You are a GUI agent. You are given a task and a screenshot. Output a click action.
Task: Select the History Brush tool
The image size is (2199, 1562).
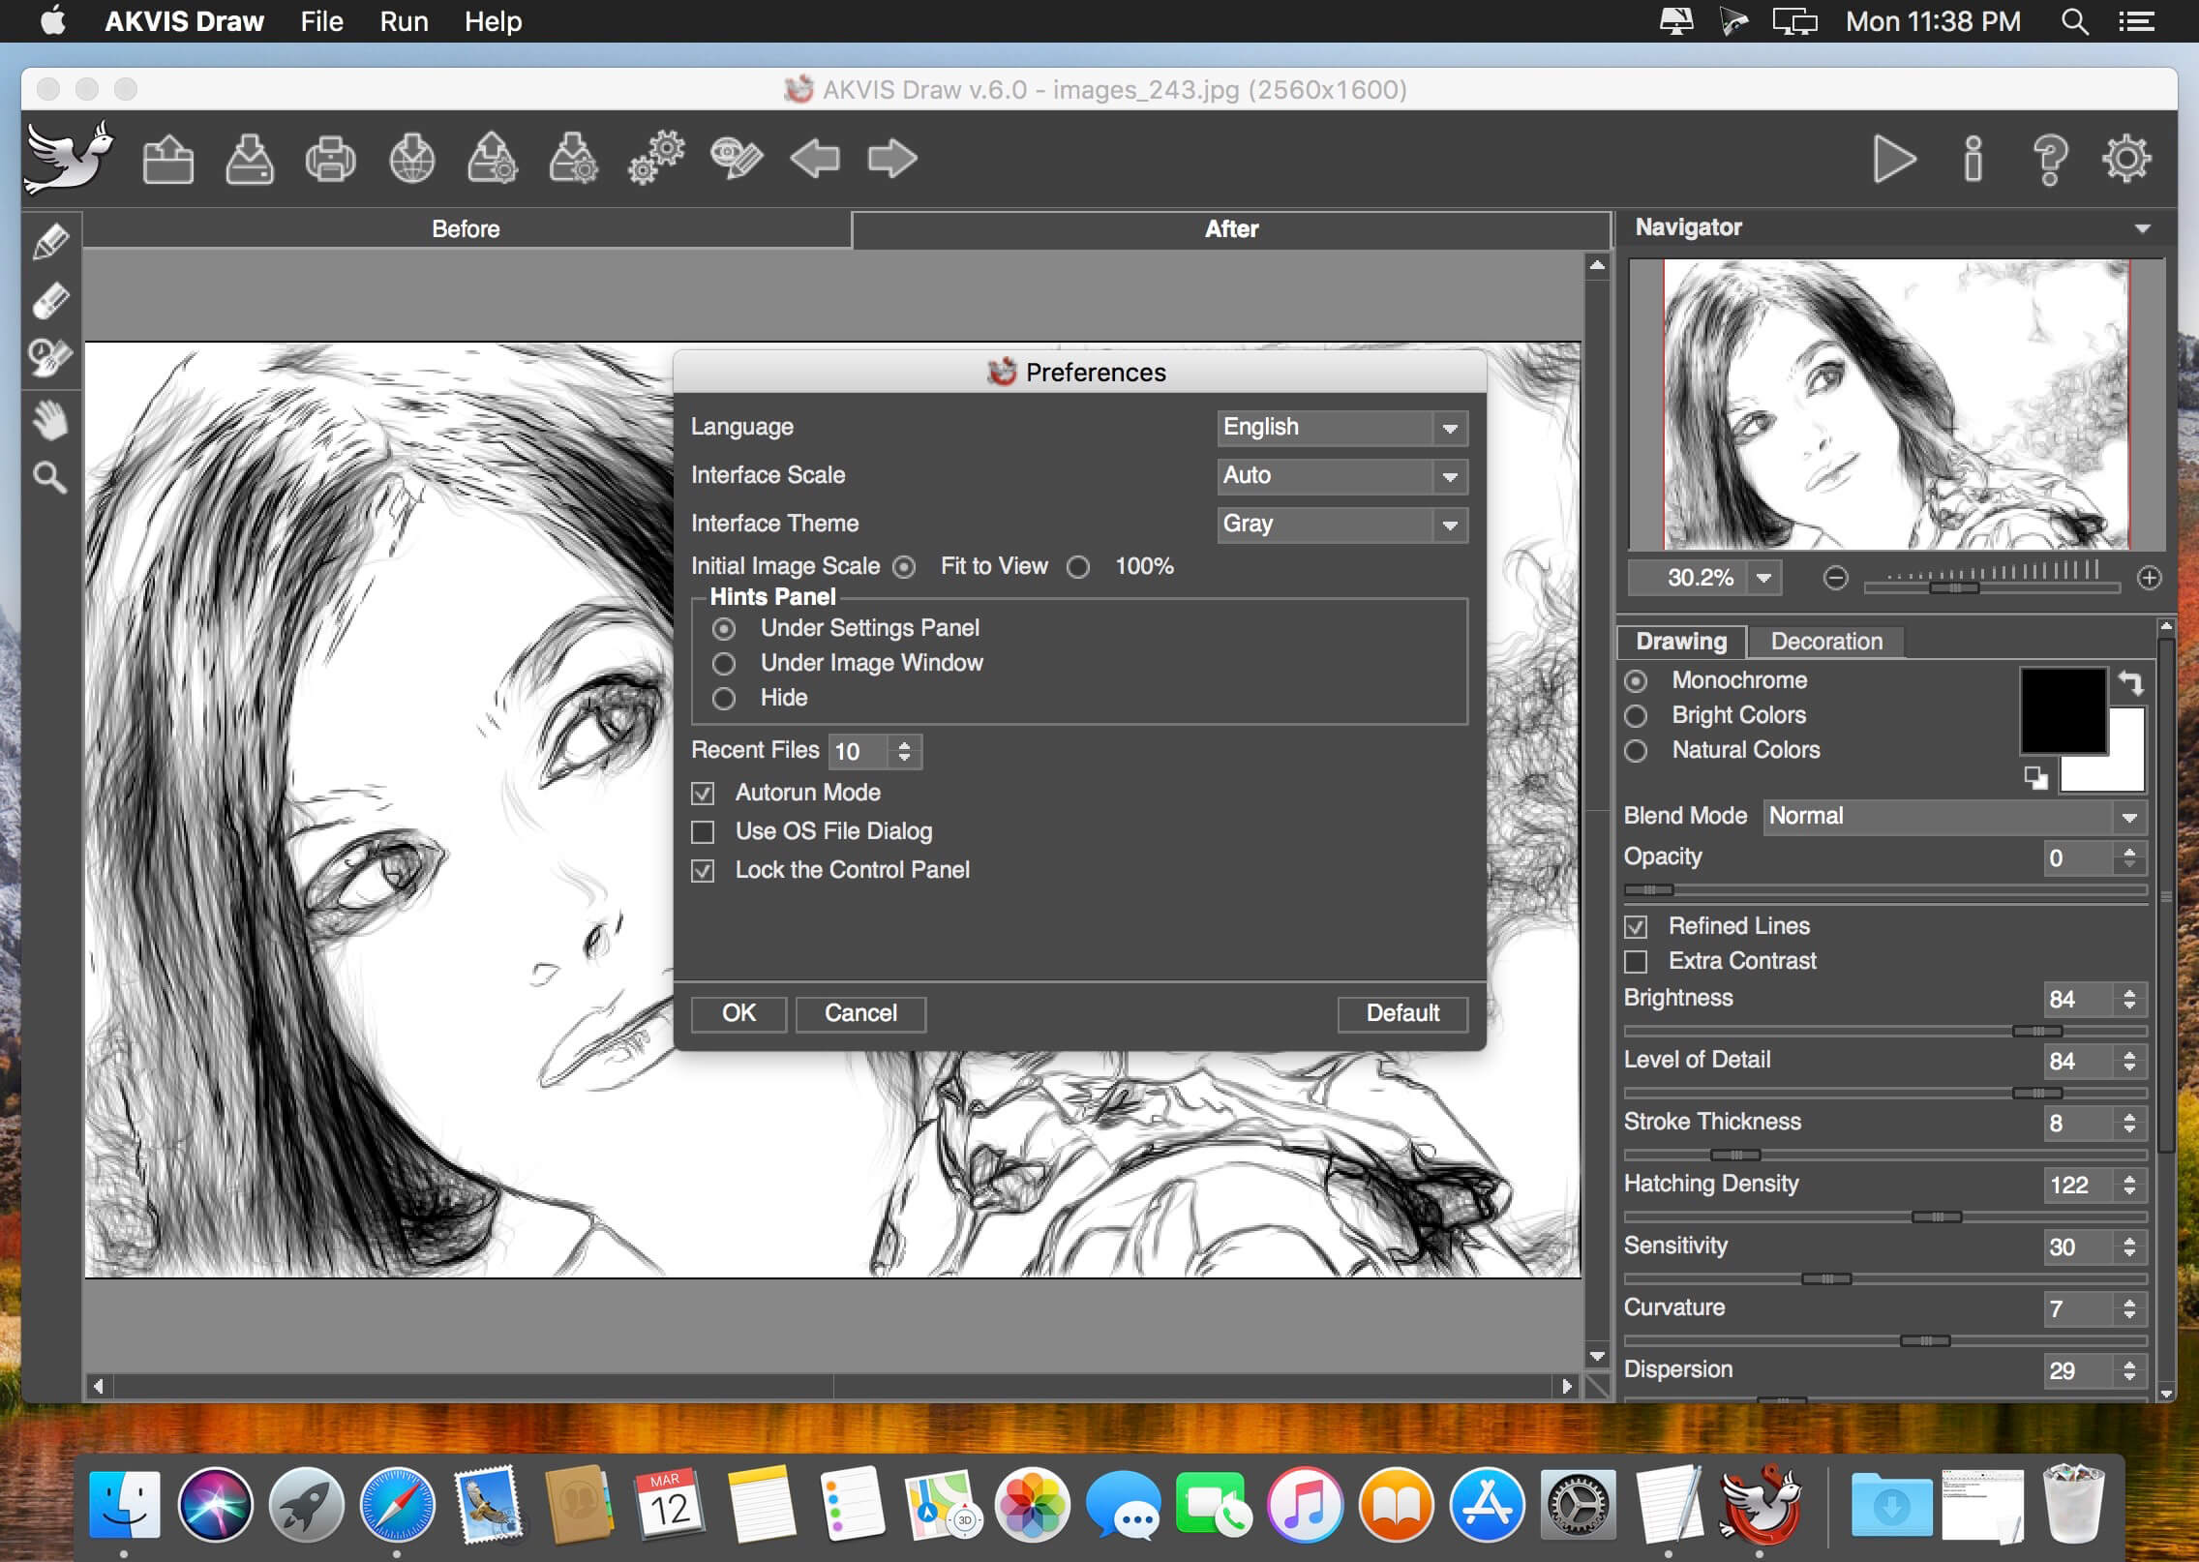click(50, 358)
